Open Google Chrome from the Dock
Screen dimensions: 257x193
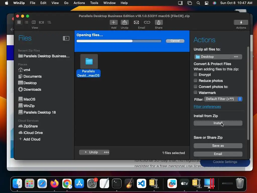(67, 183)
